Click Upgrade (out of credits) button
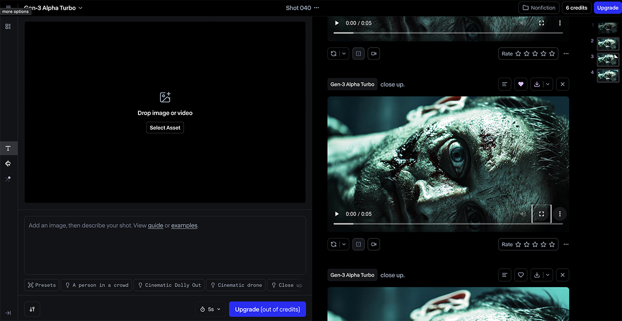This screenshot has height=321, width=622. click(x=267, y=309)
